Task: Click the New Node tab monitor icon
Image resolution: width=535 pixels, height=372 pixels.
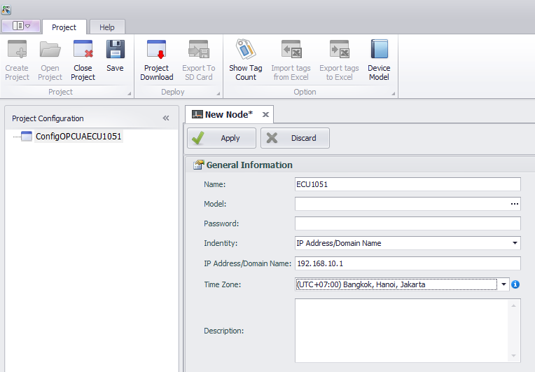Action: pyautogui.click(x=197, y=114)
